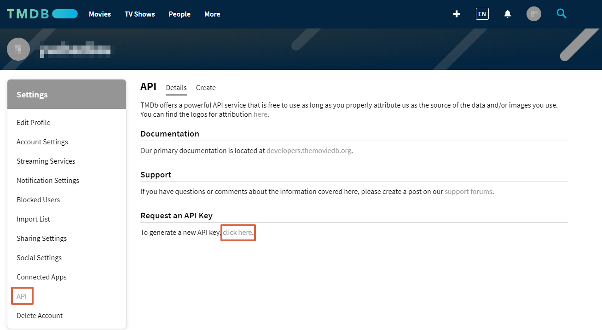Click the large profile avatar in banner
Image resolution: width=602 pixels, height=330 pixels.
coord(18,49)
